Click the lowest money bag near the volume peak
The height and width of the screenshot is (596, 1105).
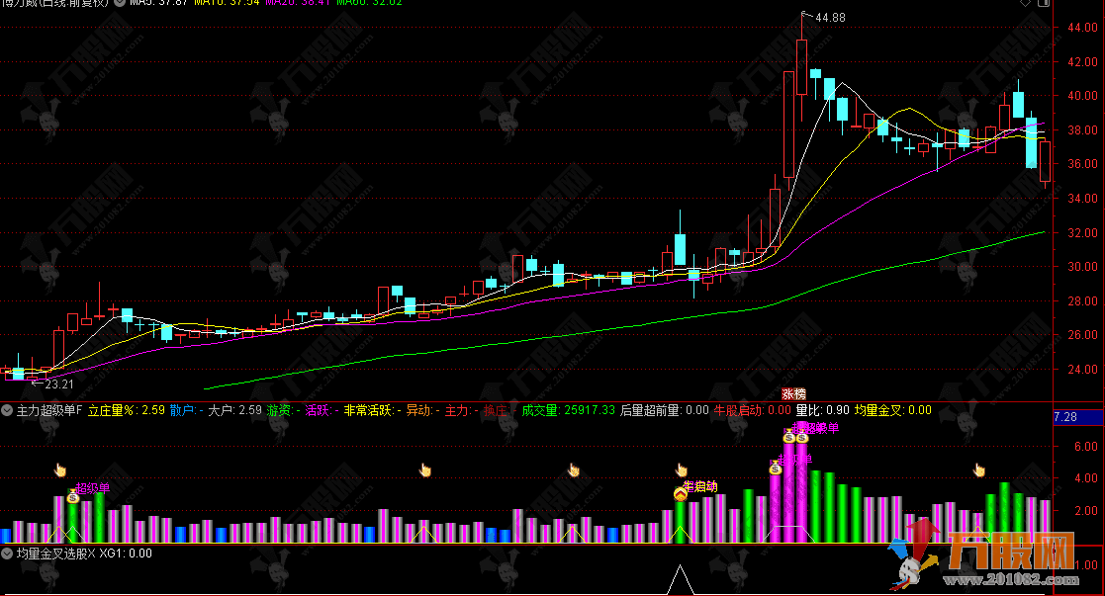(776, 468)
